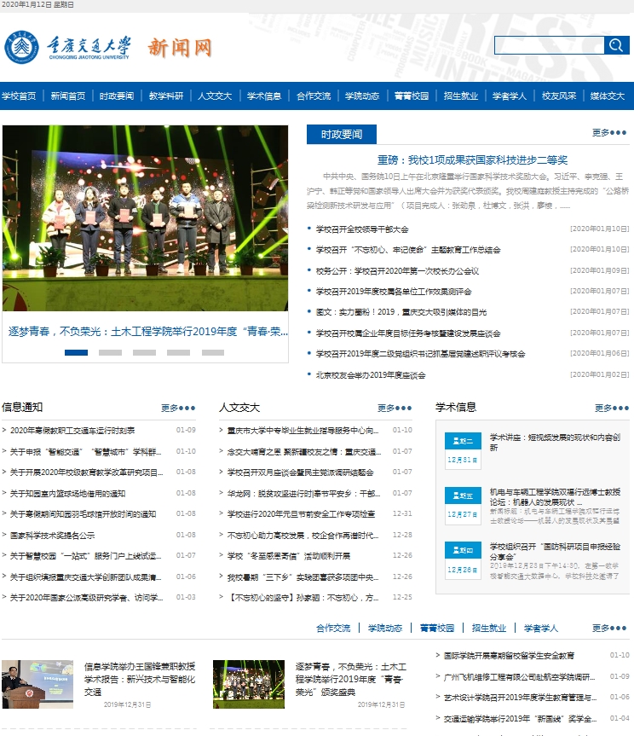This screenshot has height=736, width=634.
Task: Switch to bottom 菁菁校园 tab
Action: click(x=437, y=628)
